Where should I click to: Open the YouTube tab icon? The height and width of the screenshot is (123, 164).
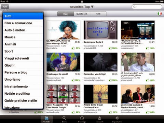click(47, 119)
